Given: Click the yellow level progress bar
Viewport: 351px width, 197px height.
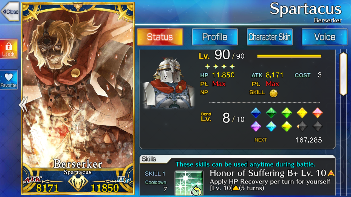Looking at the screenshot, I should coord(289,56).
